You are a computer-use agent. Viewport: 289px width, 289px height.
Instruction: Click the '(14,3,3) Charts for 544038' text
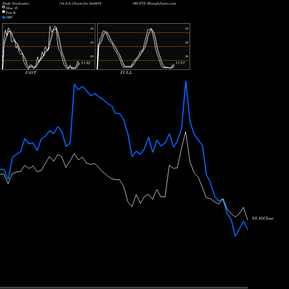(x=80, y=3)
